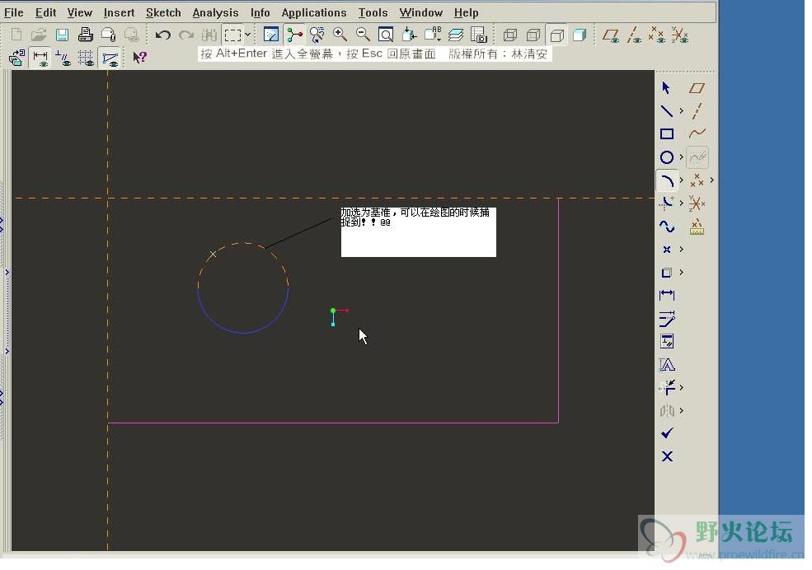
Task: Toggle vertex display
Action: (x=110, y=58)
